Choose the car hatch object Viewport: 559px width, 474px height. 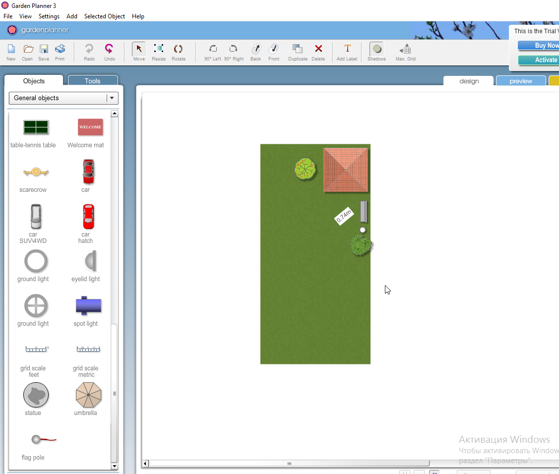pos(88,216)
